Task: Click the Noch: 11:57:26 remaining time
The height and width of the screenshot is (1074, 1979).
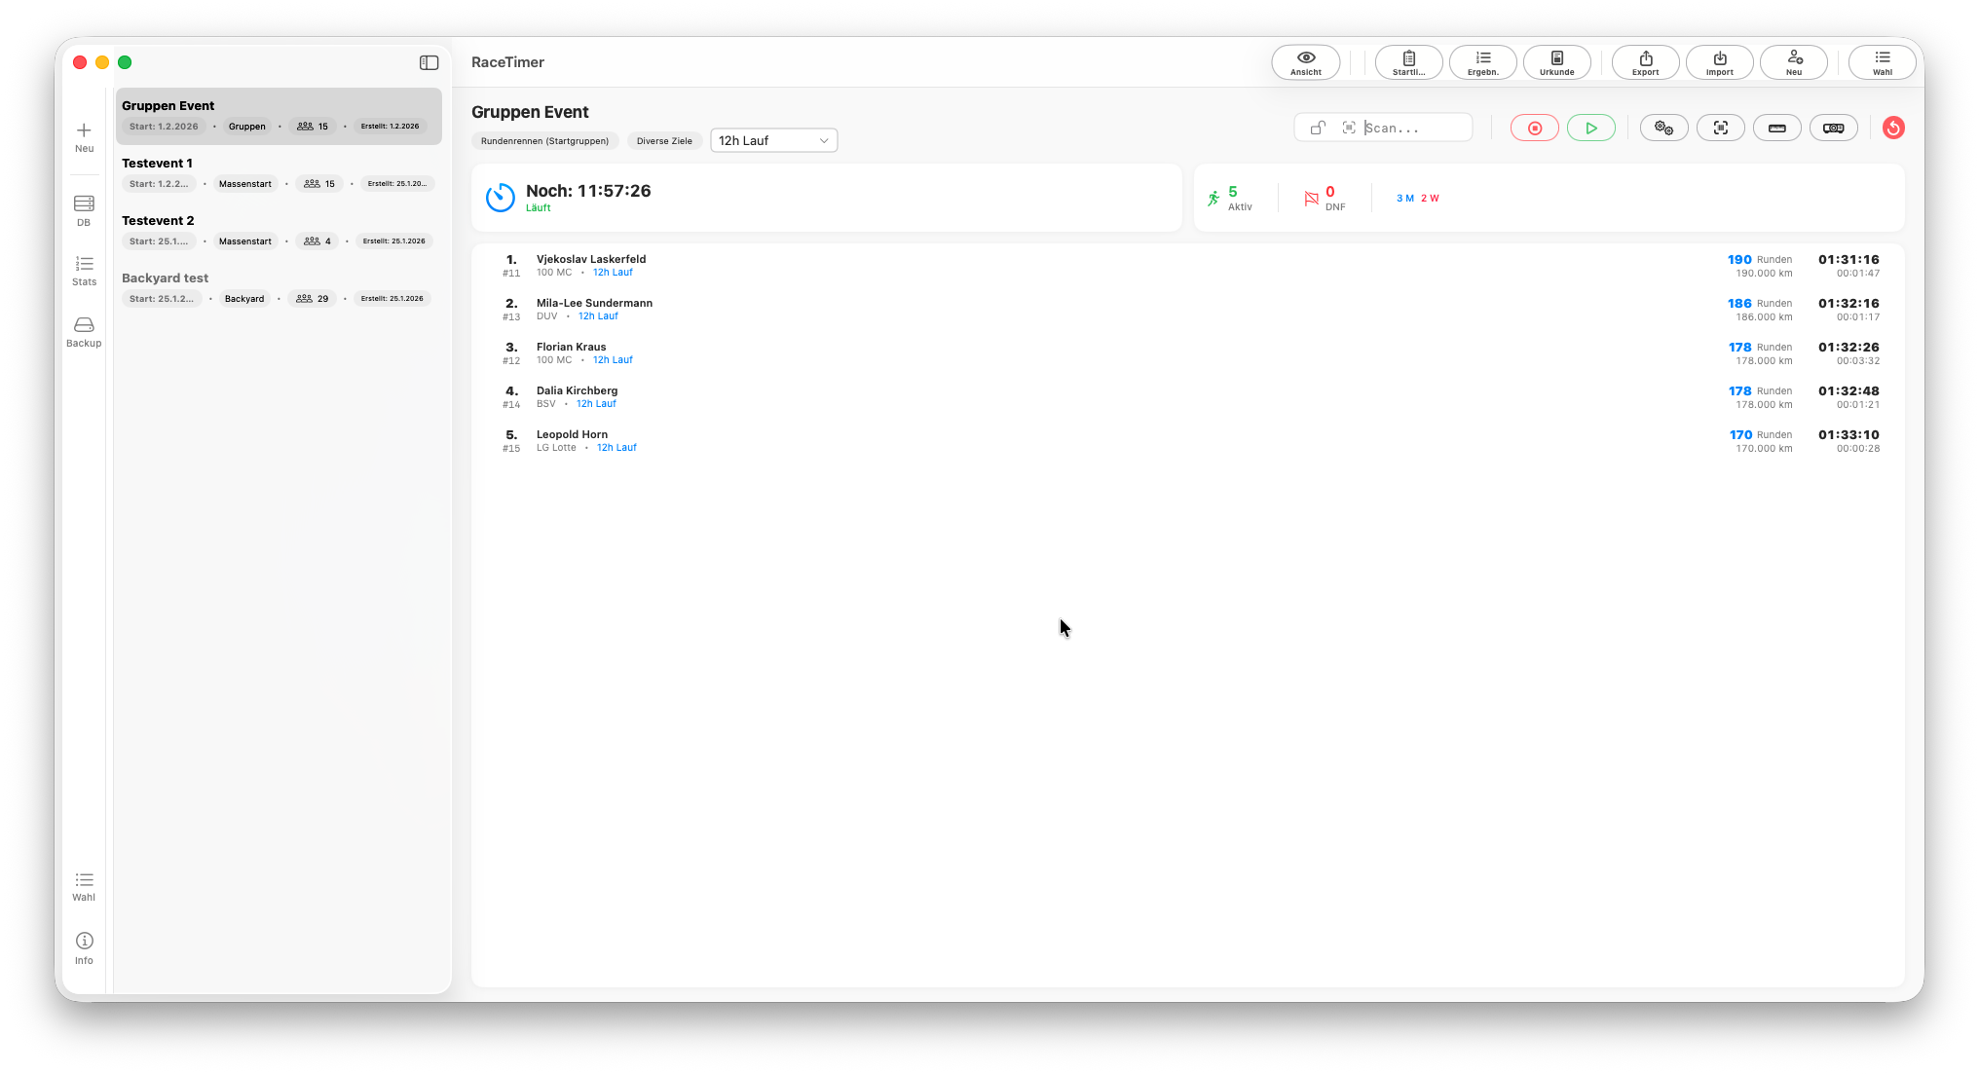Action: (588, 191)
